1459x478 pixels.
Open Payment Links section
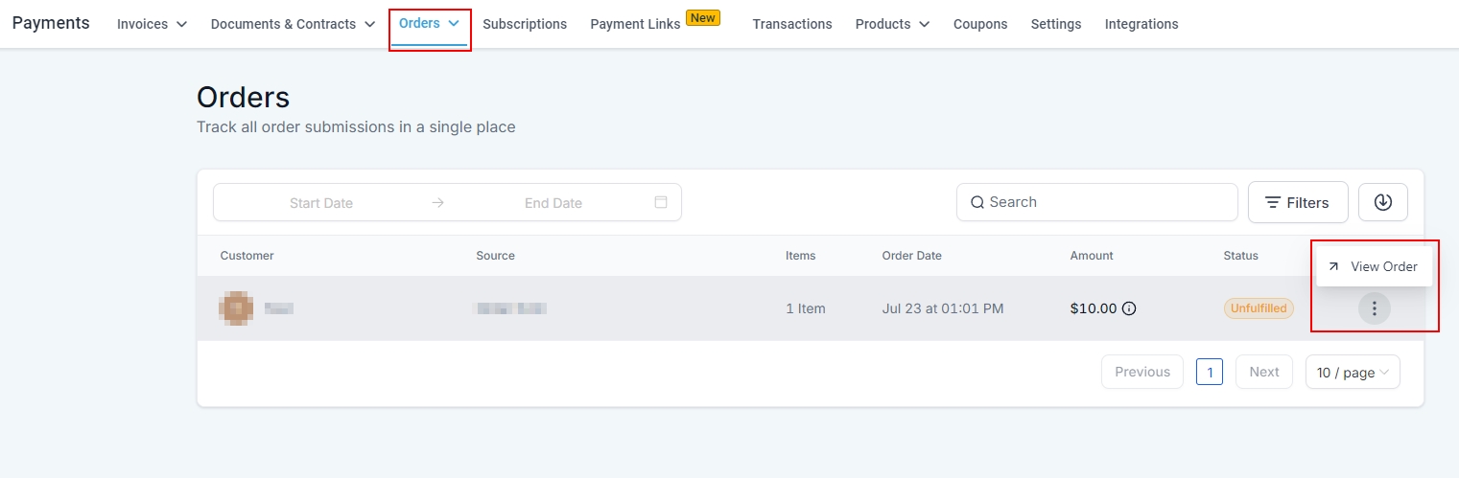point(635,24)
